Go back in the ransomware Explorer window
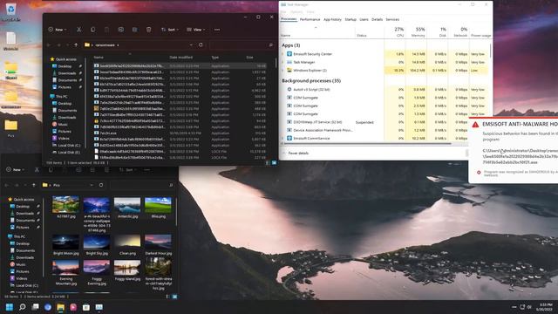The image size is (558, 314). pyautogui.click(x=49, y=44)
